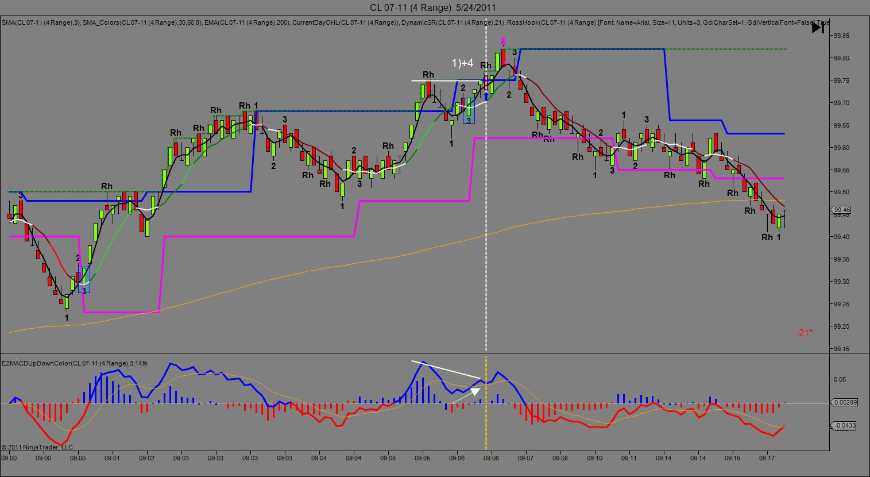The width and height of the screenshot is (870, 477).
Task: Click the 09:15 time axis label
Action: 733,458
